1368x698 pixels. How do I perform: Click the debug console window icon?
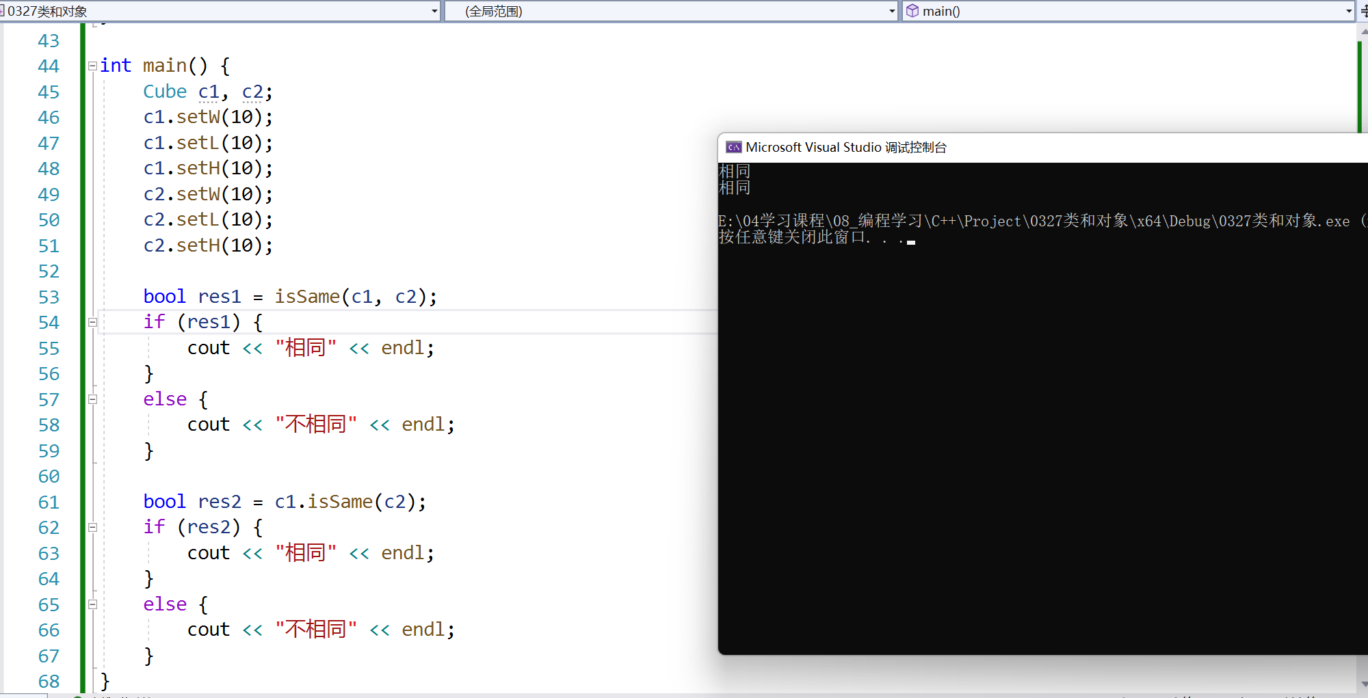(x=733, y=148)
